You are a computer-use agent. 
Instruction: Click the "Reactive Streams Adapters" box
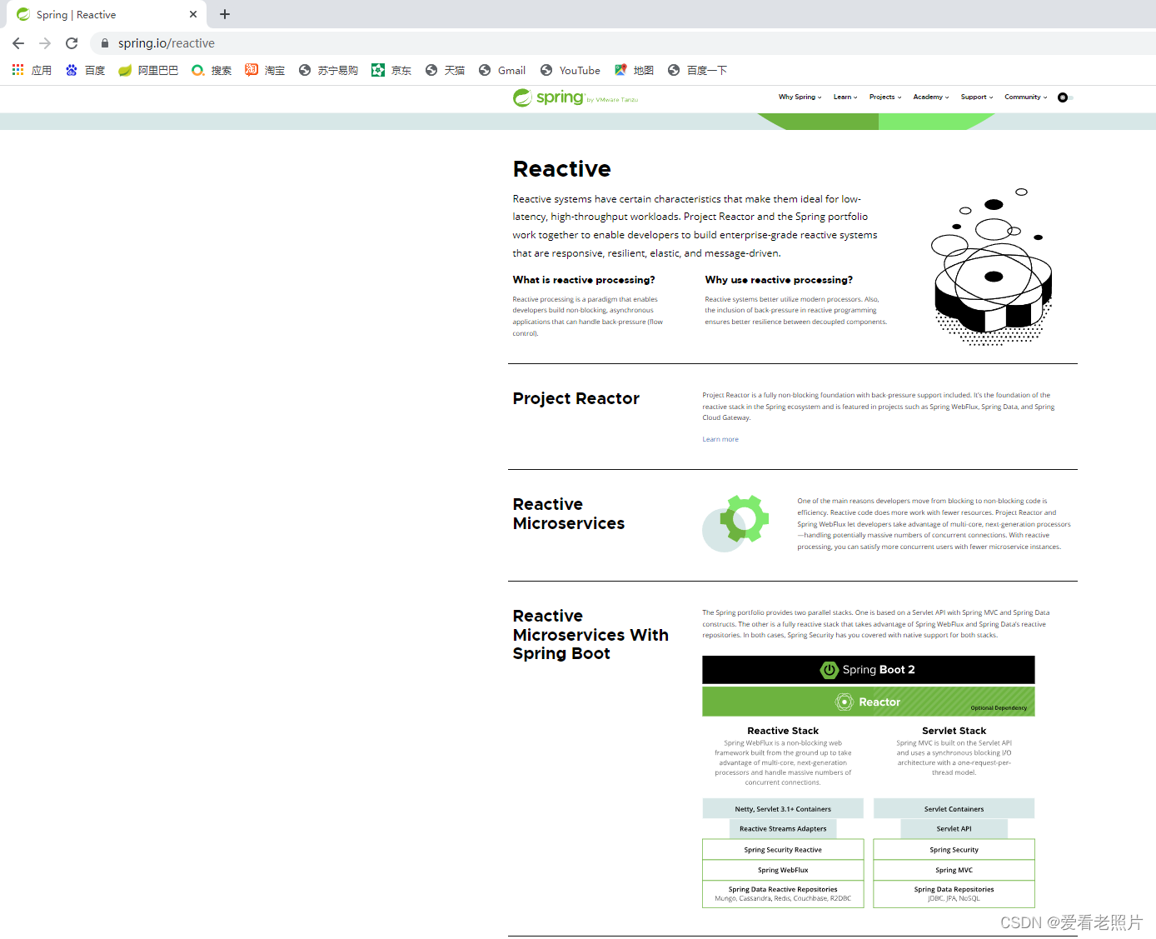(783, 829)
